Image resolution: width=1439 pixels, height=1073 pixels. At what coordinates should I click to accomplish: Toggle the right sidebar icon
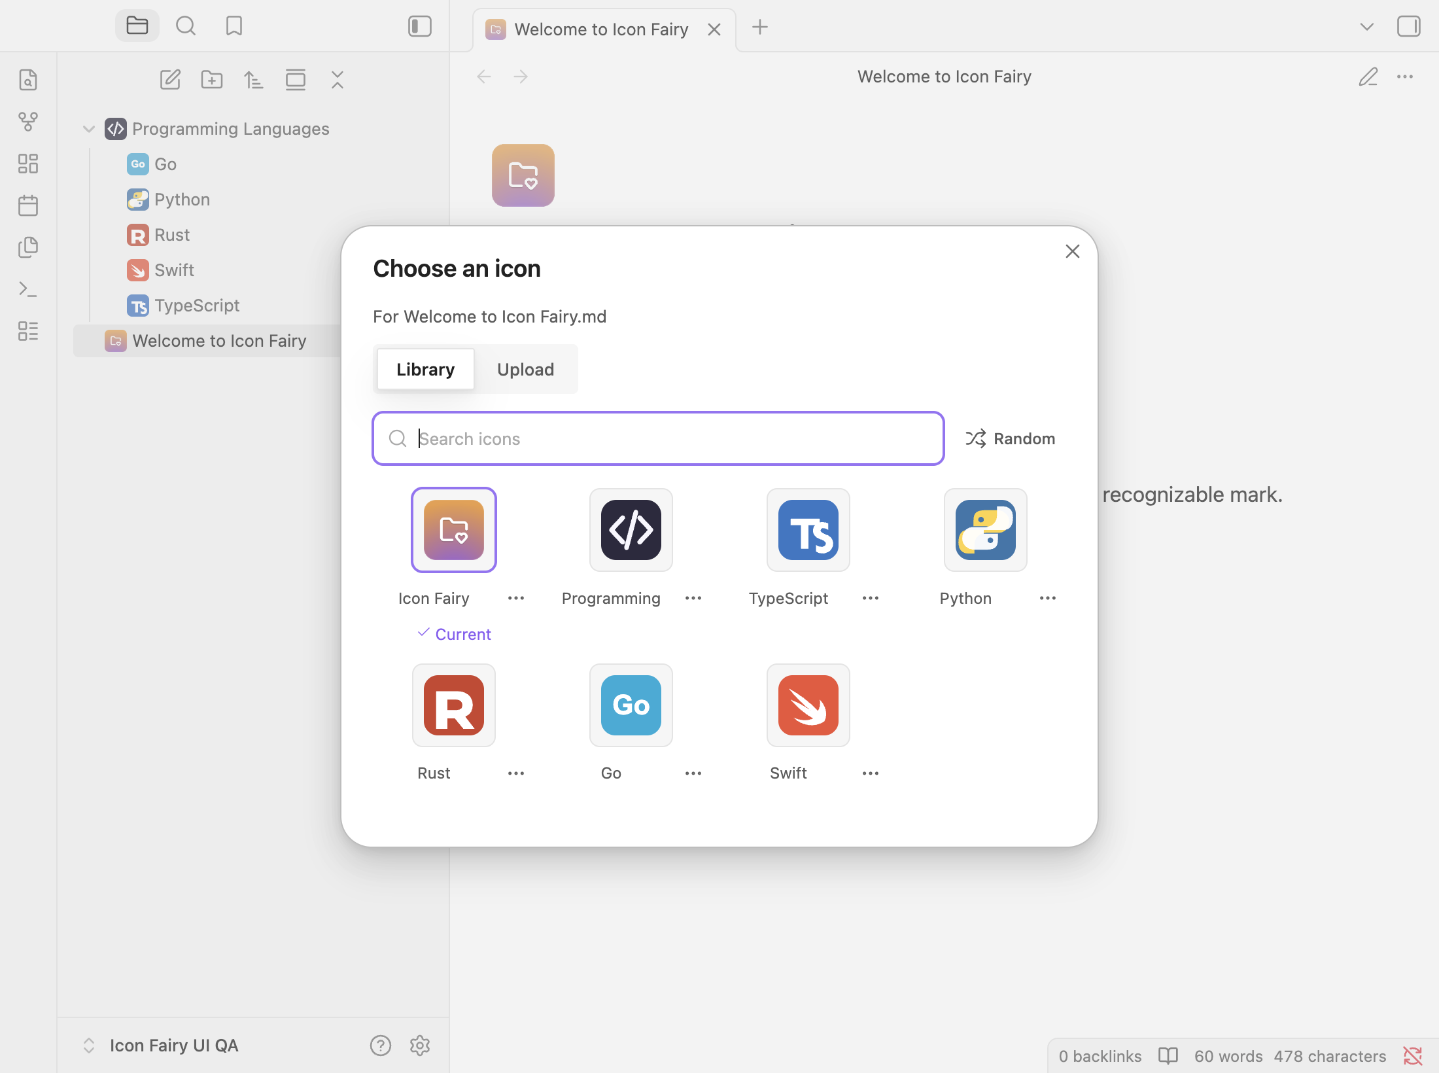tap(1409, 27)
